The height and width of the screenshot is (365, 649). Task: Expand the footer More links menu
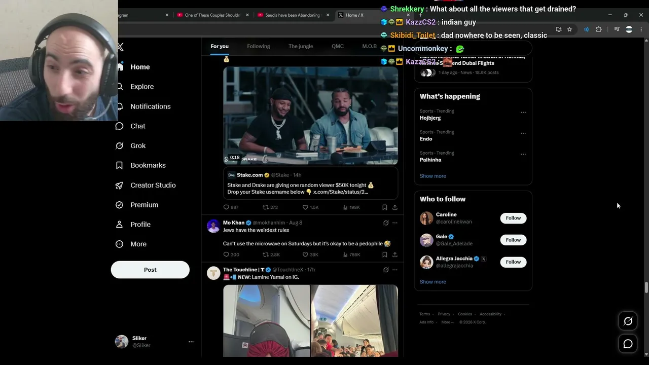pyautogui.click(x=447, y=322)
